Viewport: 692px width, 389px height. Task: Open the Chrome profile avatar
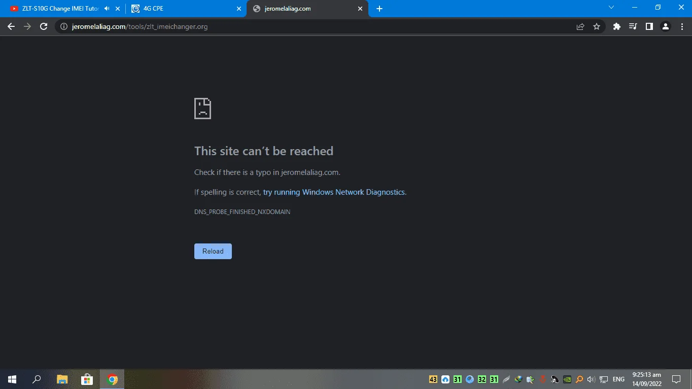pos(666,26)
